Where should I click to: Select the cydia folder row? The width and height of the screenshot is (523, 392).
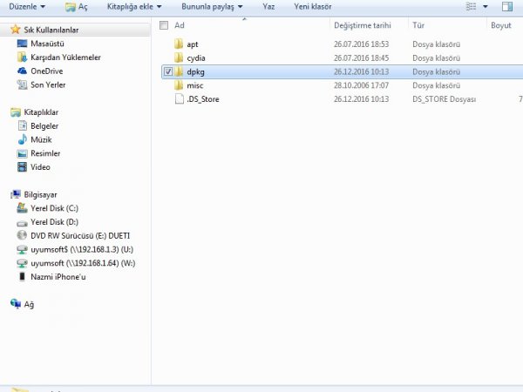pos(200,57)
